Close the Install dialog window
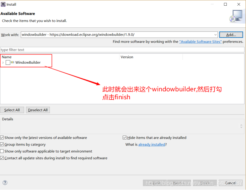The height and width of the screenshot is (190, 246). tap(239, 4)
